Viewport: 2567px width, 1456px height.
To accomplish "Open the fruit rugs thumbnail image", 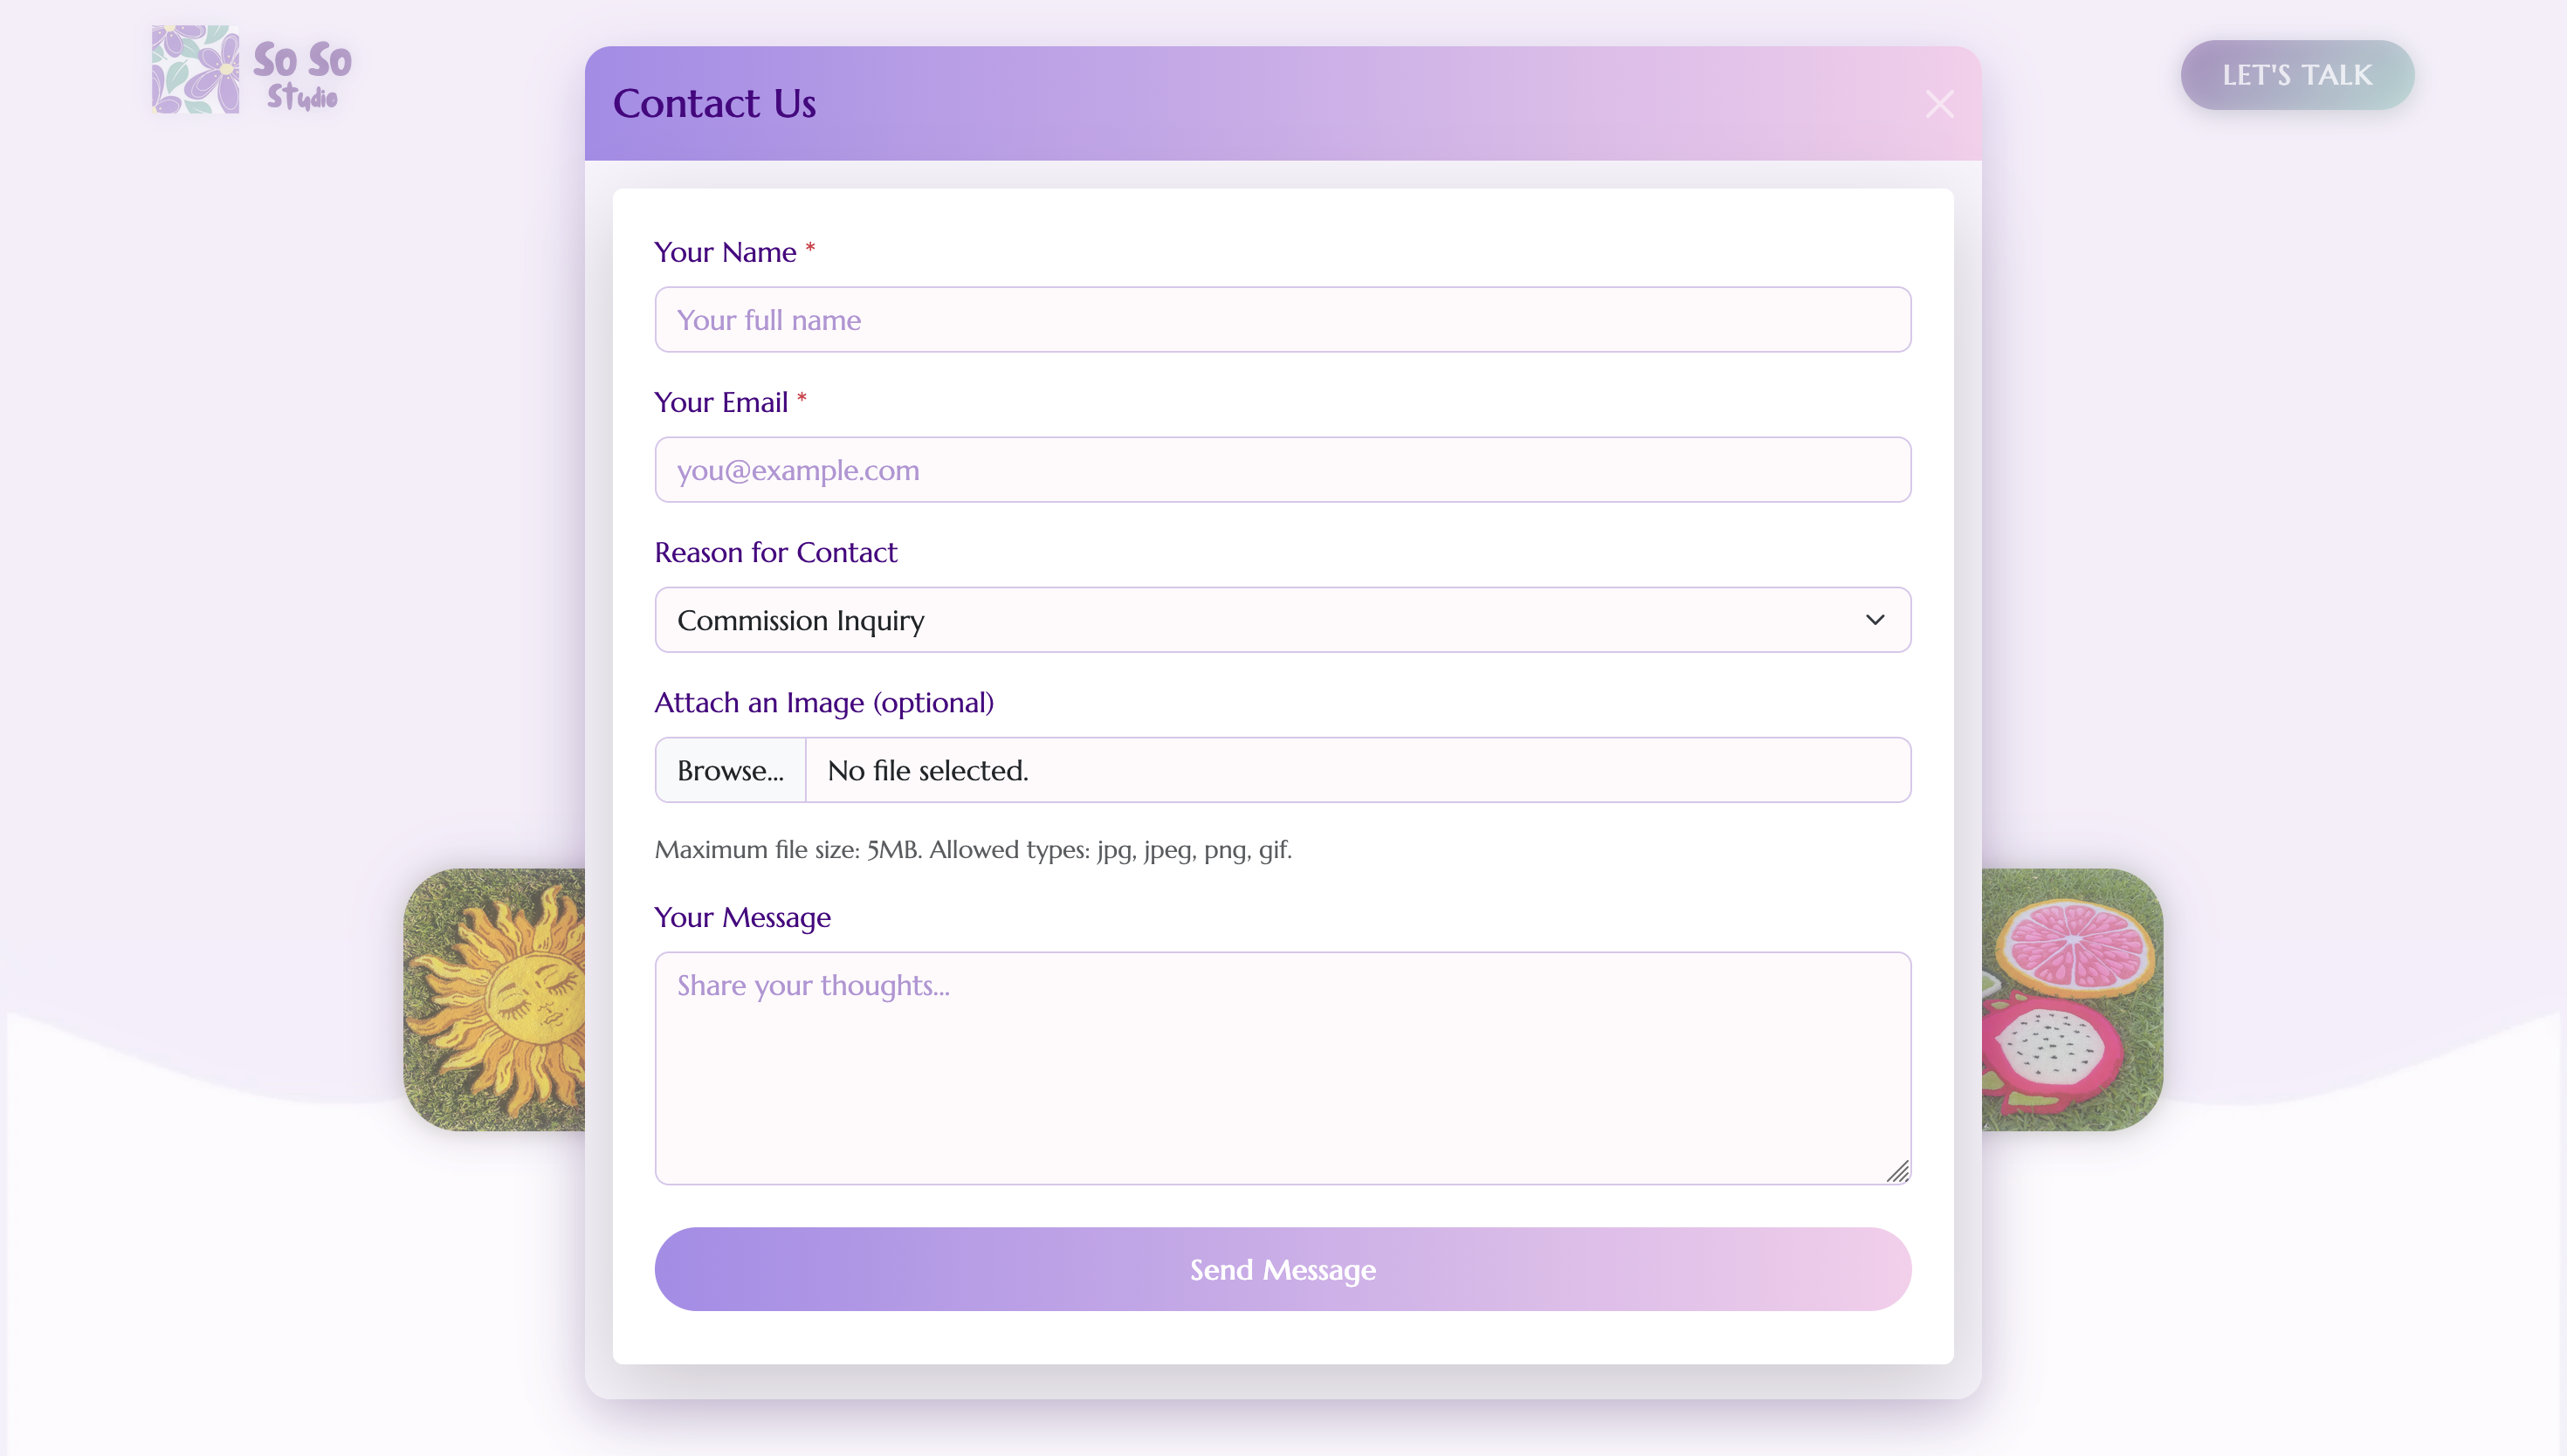I will [2072, 1000].
